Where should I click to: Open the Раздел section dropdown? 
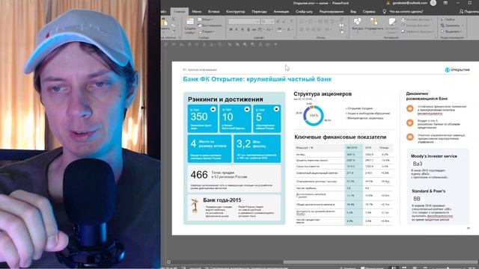207,31
